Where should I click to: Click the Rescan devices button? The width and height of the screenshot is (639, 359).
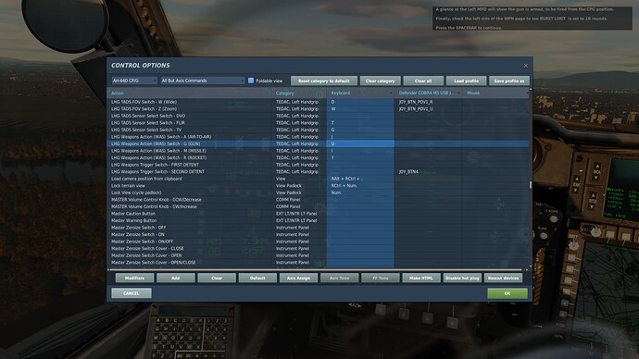(503, 278)
